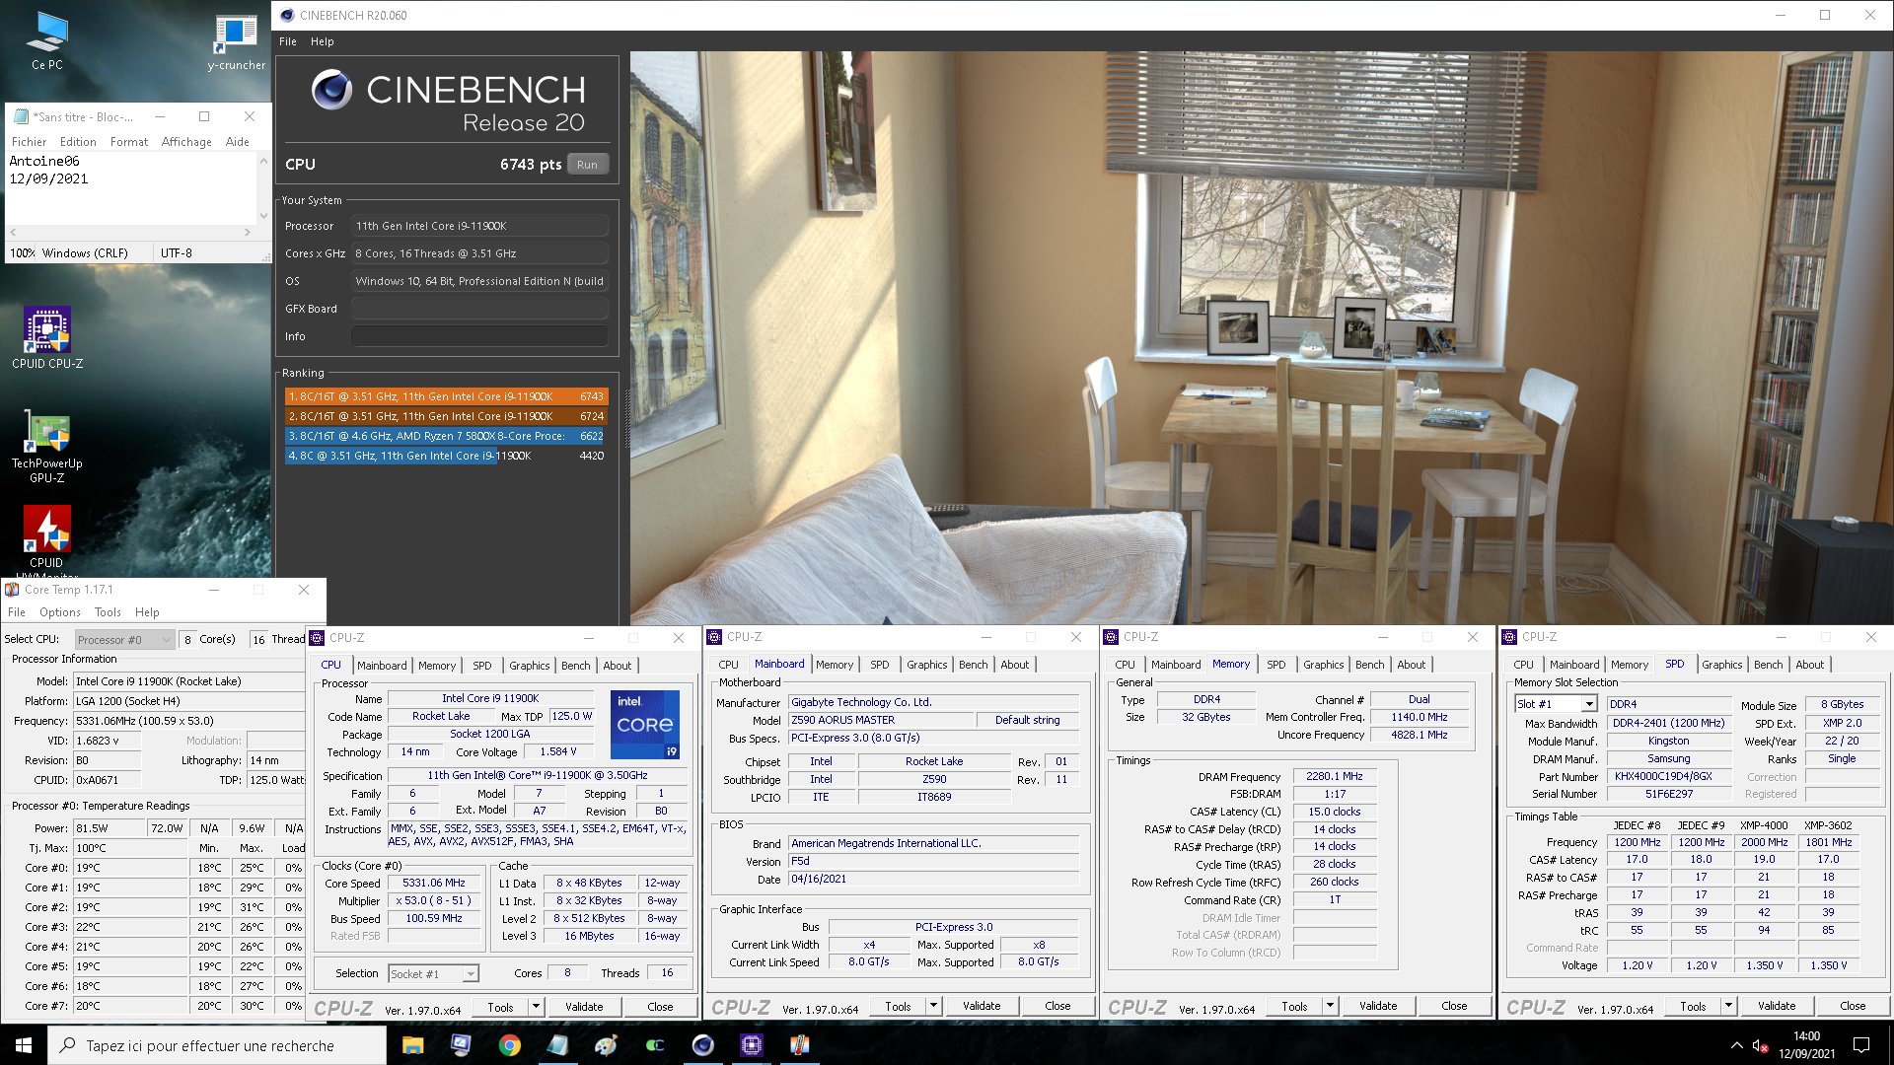The image size is (1894, 1065).
Task: Click the Notepad horizontal scrollbar
Action: [x=129, y=233]
